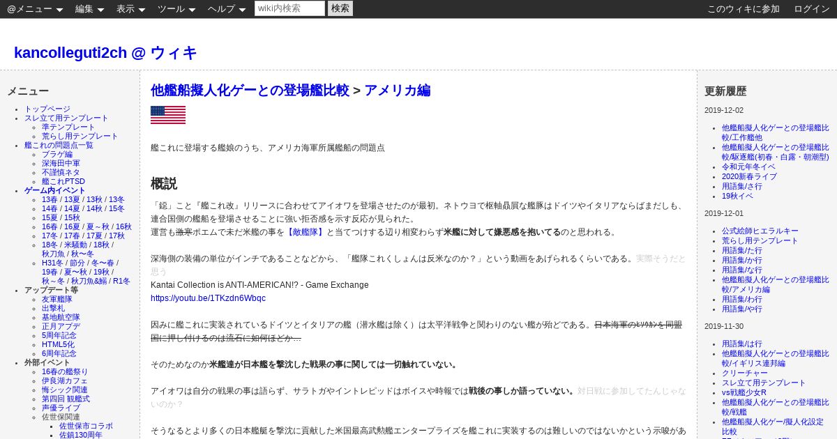The image size is (837, 439).
Task: Open 令和元年冬イベ update history link
Action: [753, 167]
